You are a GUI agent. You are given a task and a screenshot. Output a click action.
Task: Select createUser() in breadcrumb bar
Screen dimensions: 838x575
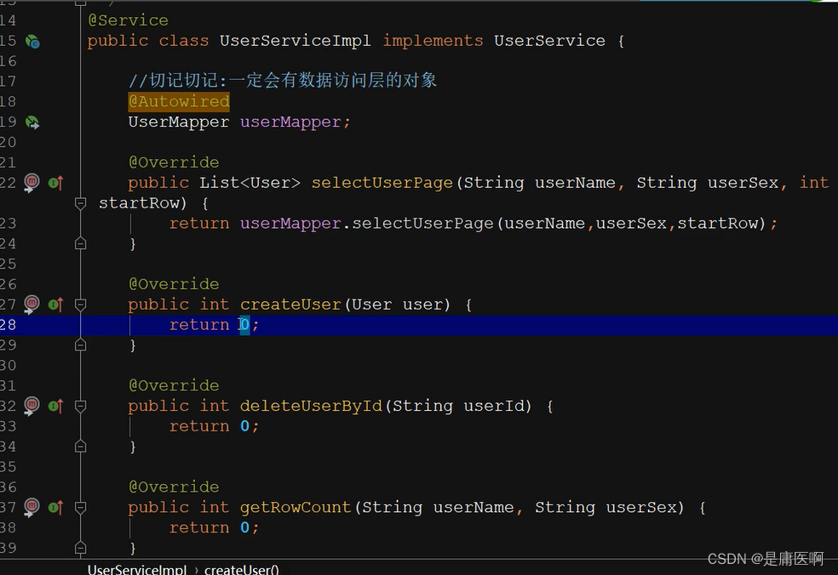[242, 570]
